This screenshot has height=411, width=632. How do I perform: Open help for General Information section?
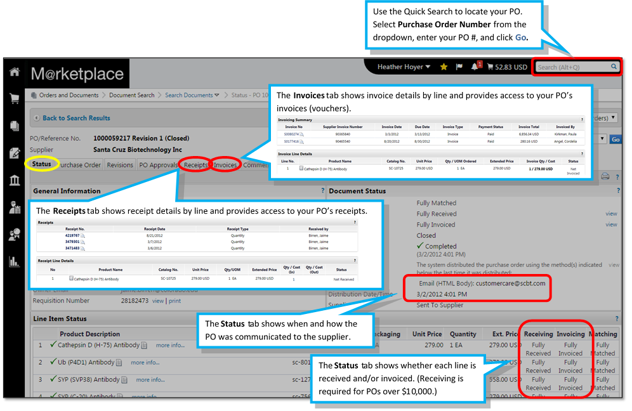tap(323, 190)
